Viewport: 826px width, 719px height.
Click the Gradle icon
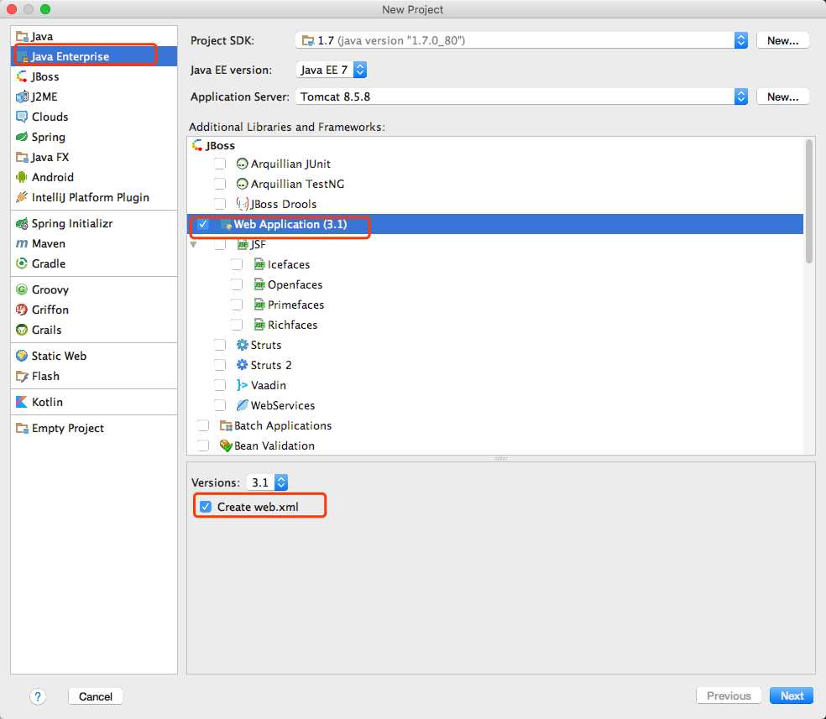point(22,263)
